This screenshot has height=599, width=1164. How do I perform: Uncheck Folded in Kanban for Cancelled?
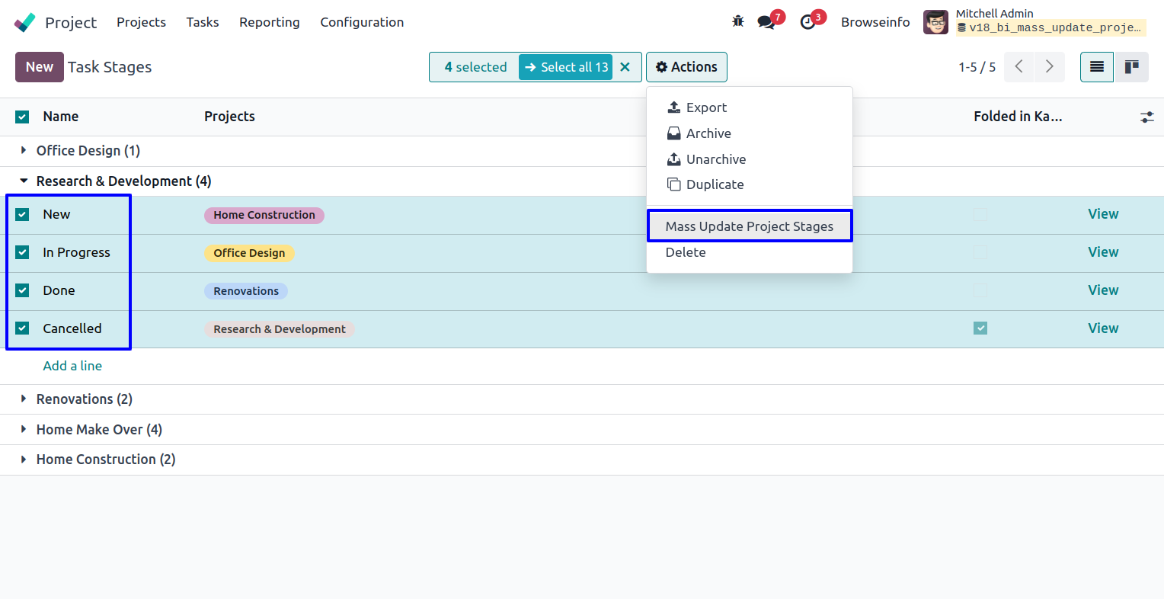click(980, 328)
